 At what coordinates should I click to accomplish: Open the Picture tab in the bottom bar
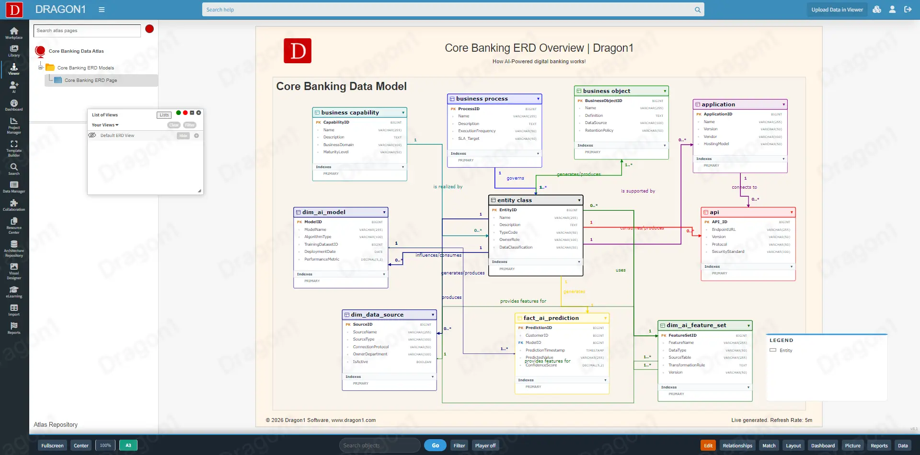(852, 445)
